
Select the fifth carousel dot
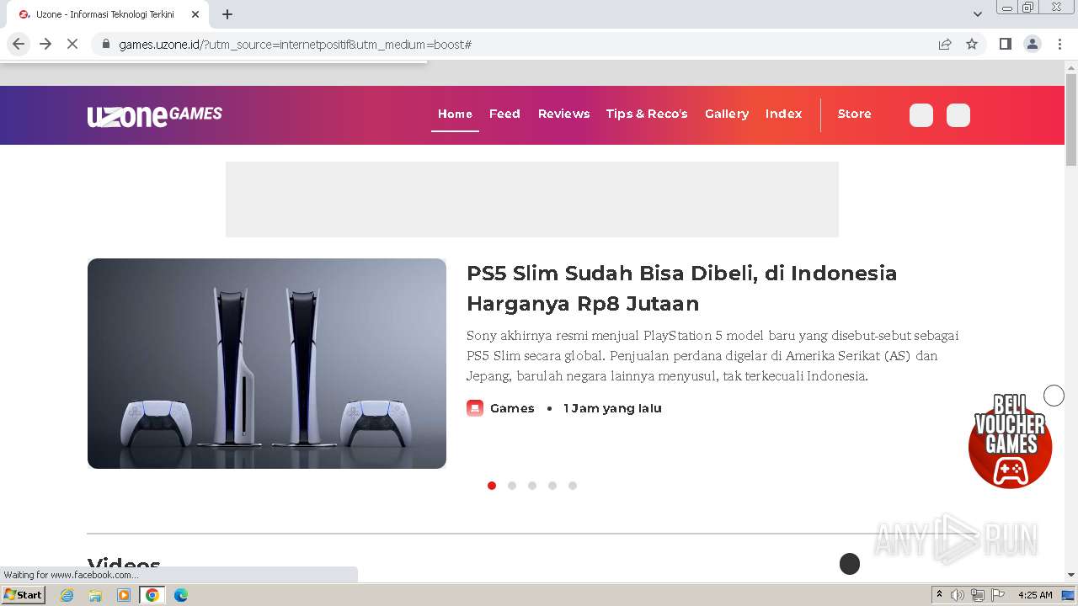(573, 486)
